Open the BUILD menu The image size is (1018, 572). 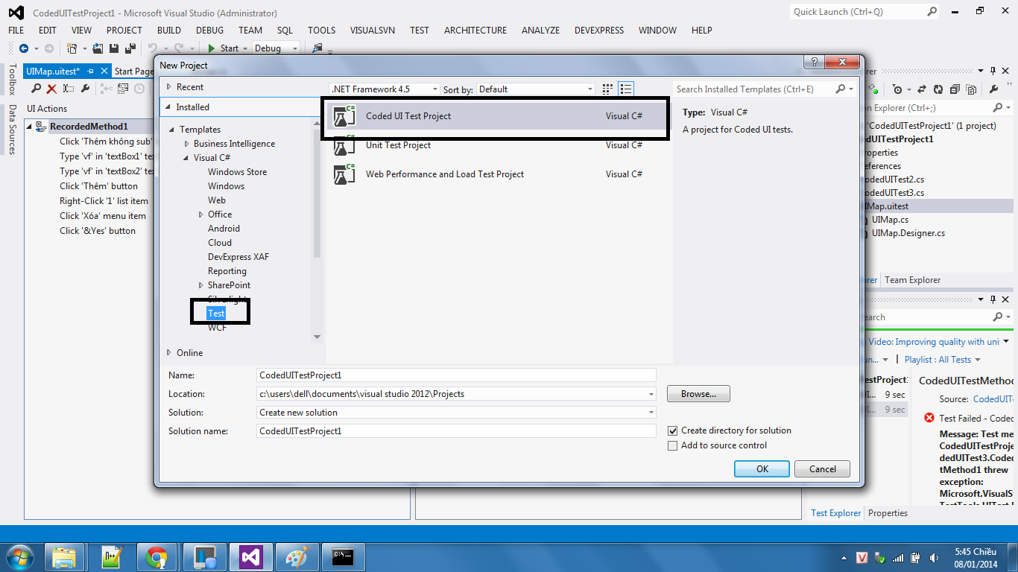click(x=169, y=30)
